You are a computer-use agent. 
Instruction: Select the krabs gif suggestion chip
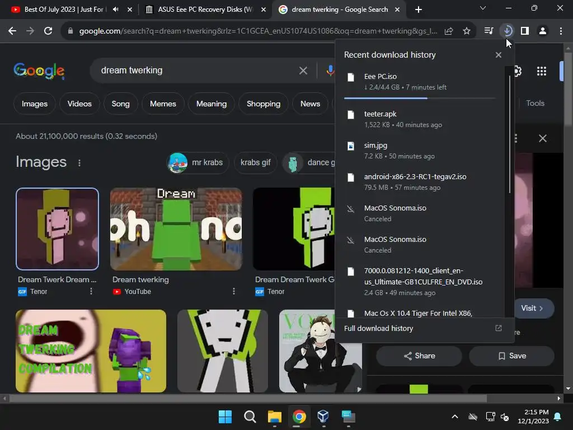255,163
